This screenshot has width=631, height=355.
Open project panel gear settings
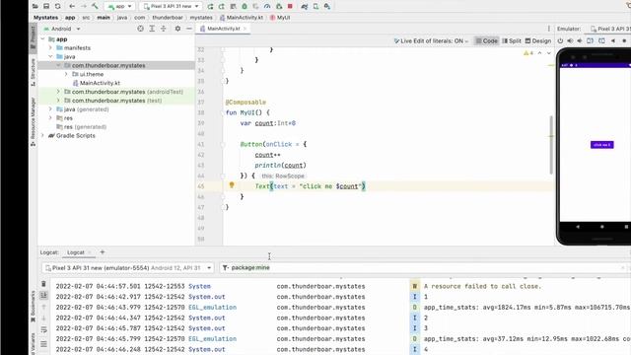(177, 29)
